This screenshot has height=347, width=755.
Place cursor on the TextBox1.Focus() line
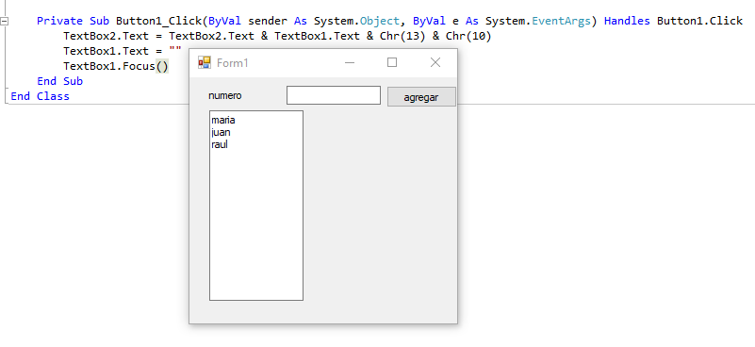click(116, 66)
